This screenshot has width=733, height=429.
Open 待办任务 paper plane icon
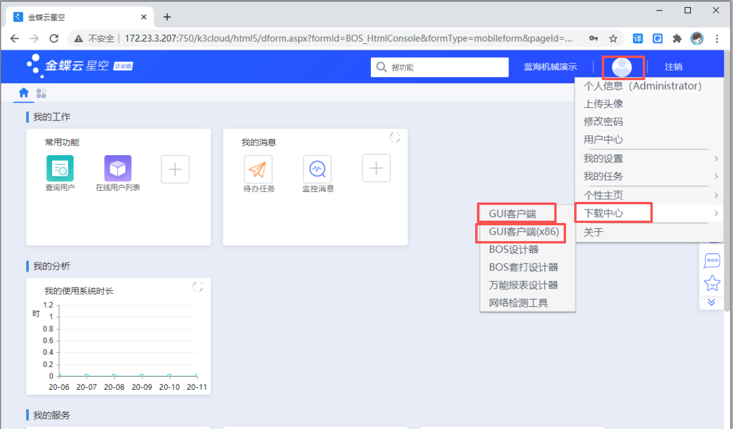point(258,169)
